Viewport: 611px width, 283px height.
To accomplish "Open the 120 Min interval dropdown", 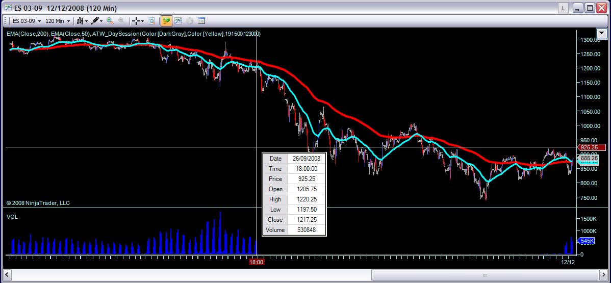I will 58,21.
